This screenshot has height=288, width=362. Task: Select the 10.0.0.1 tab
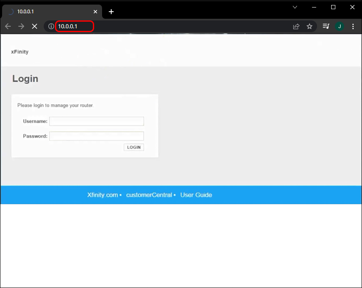click(x=52, y=12)
